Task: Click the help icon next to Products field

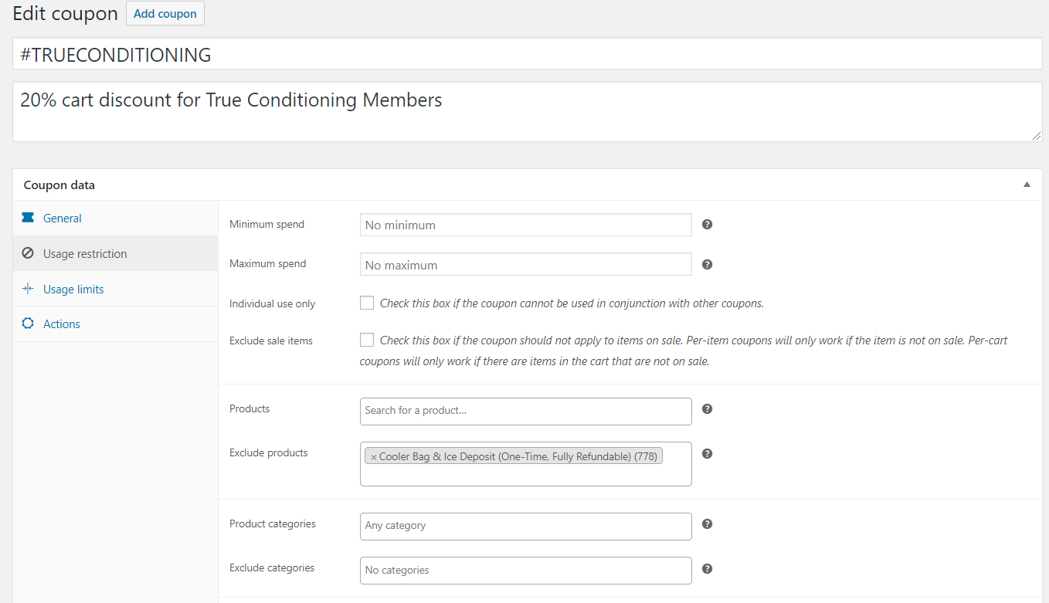Action: click(x=707, y=409)
